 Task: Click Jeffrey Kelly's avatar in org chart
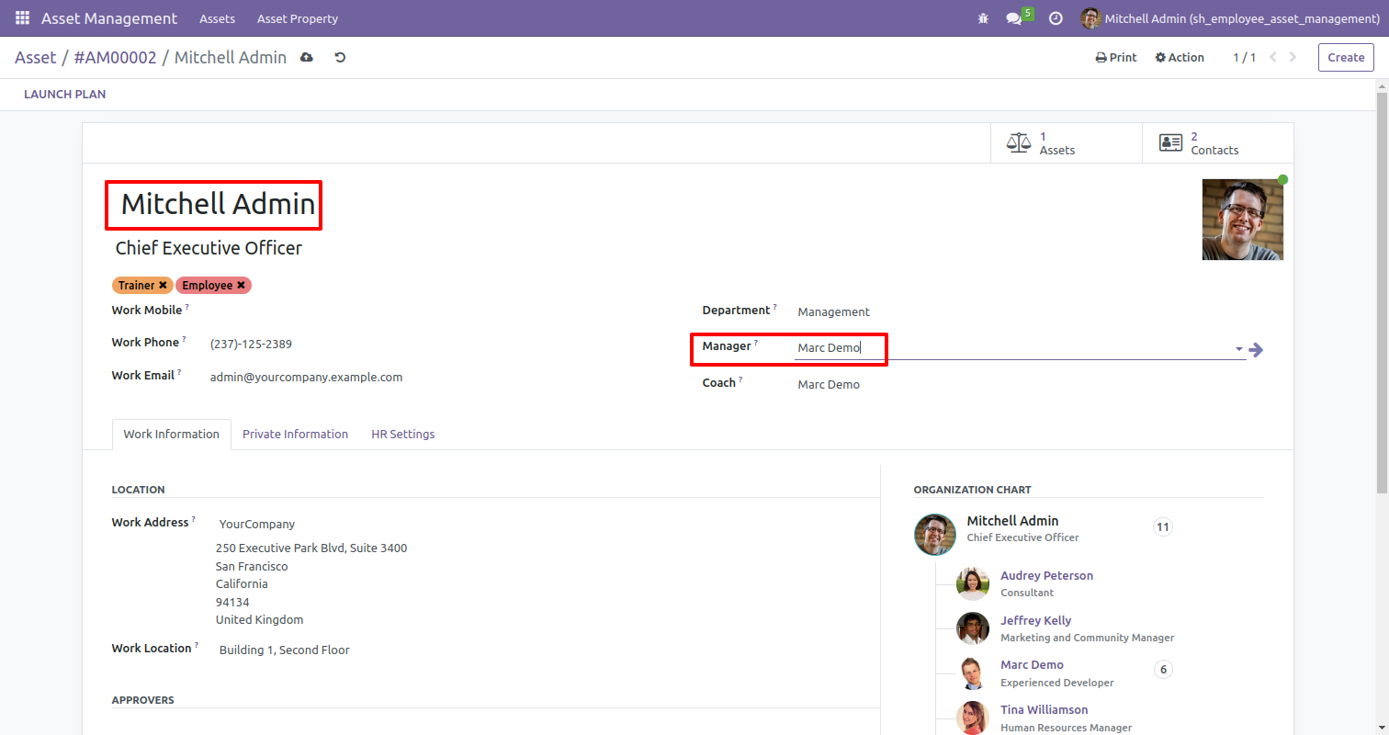972,628
